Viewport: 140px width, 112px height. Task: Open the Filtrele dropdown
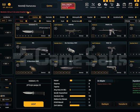[x=131, y=21]
